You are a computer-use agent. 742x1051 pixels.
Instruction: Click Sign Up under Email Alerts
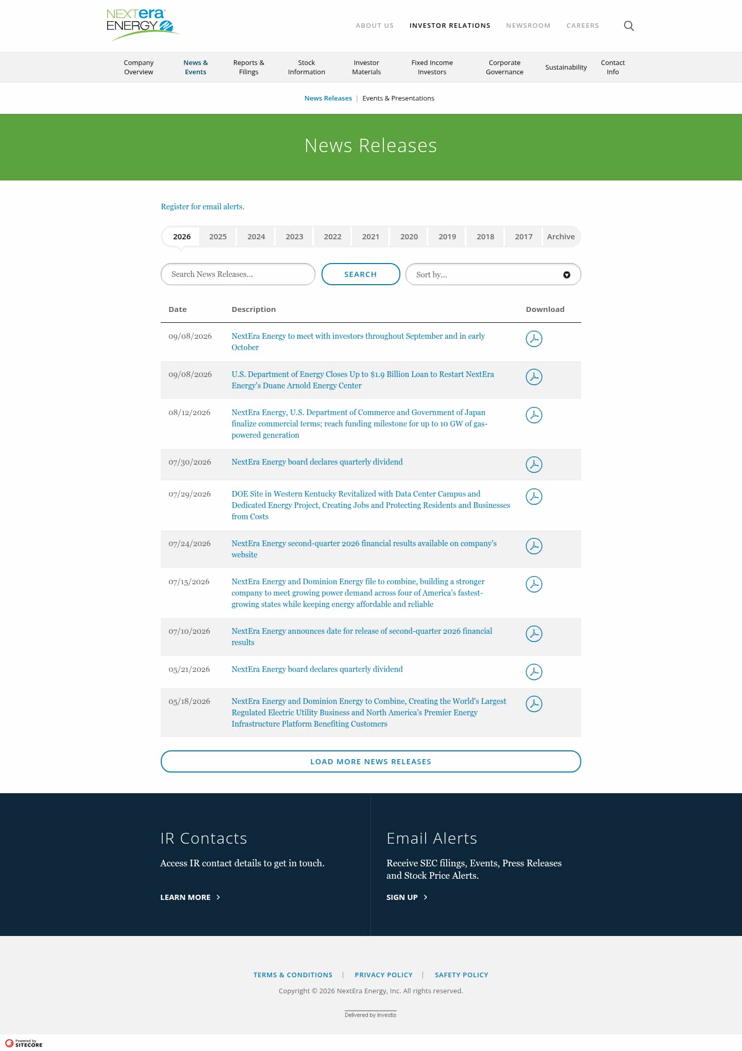[407, 897]
